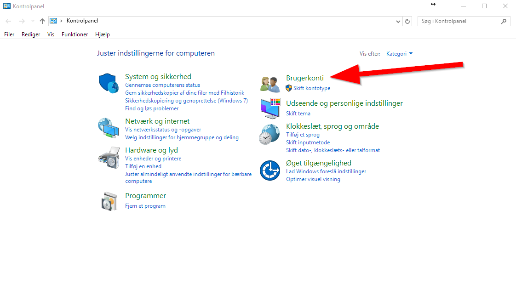Open the address bar history dropdown arrow
This screenshot has width=516, height=290.
coord(398,21)
